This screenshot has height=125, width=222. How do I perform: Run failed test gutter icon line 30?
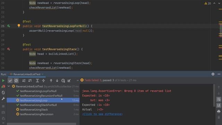(x=9, y=49)
